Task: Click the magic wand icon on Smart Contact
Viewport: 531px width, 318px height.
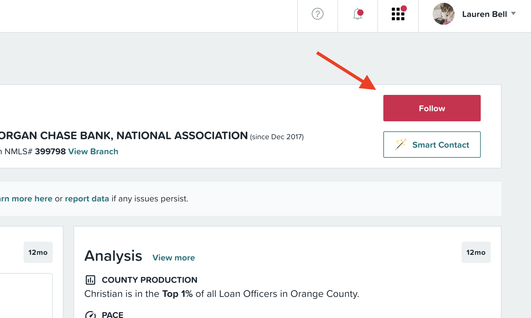Action: pyautogui.click(x=401, y=144)
